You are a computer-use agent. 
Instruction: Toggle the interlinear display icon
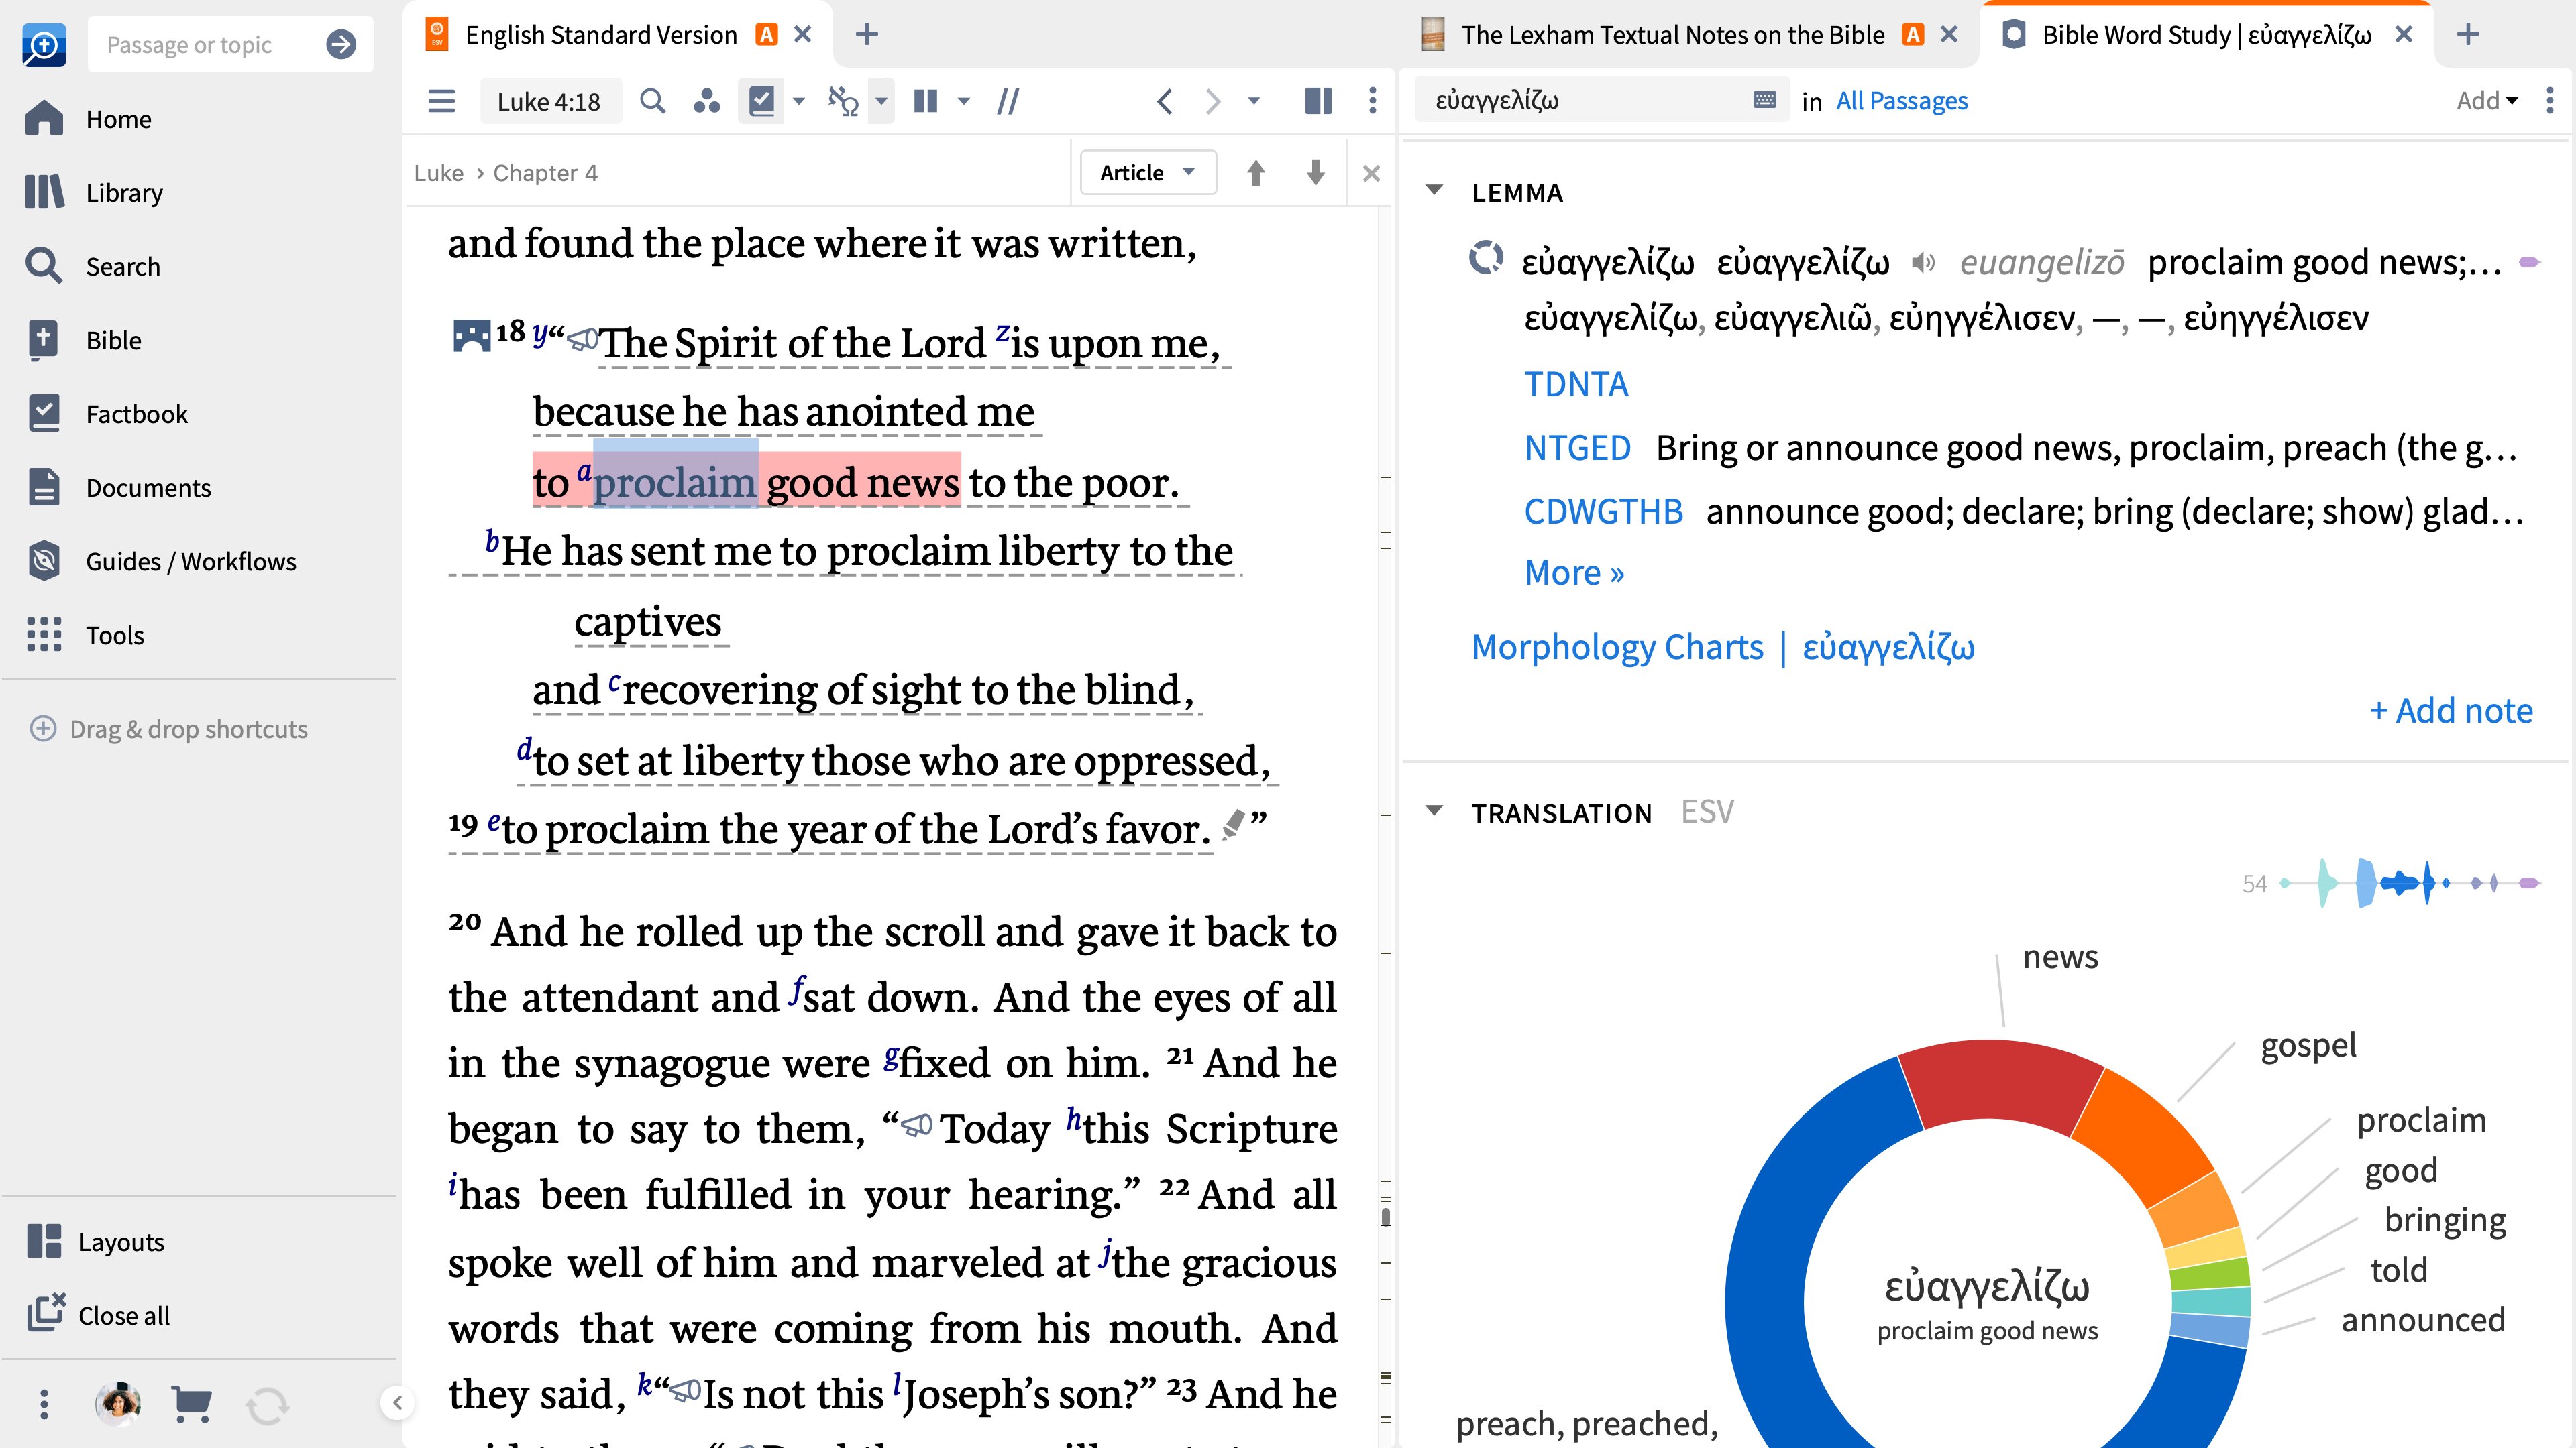tap(844, 101)
